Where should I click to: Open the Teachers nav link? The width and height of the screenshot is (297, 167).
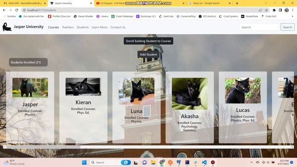pyautogui.click(x=68, y=27)
